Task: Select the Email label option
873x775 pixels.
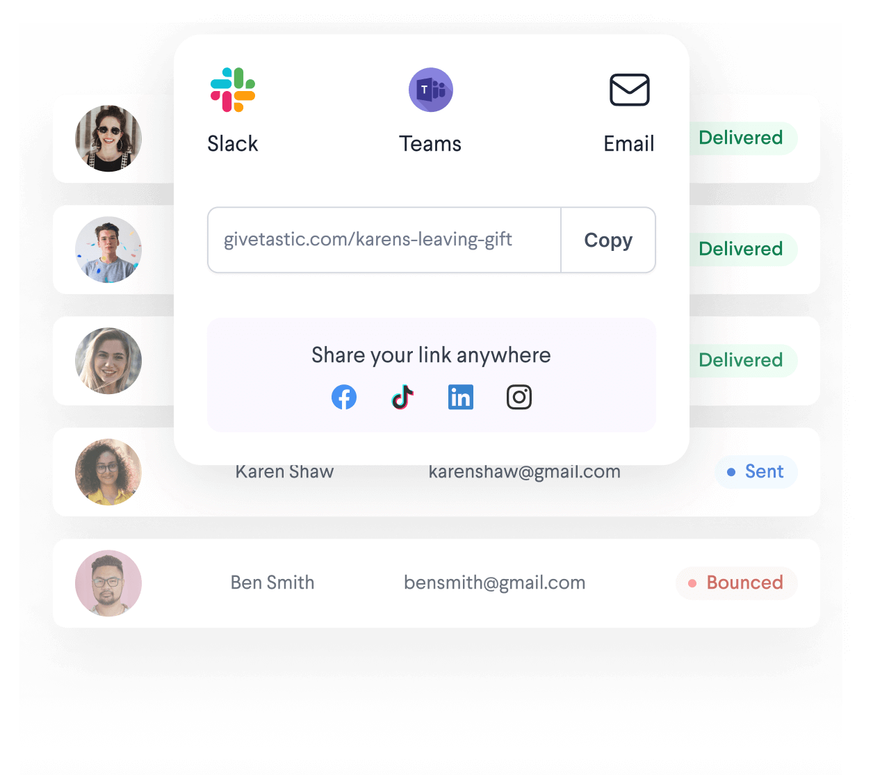Action: click(x=629, y=144)
